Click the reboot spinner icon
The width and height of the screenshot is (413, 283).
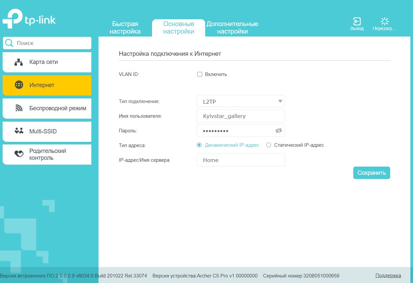coord(385,22)
